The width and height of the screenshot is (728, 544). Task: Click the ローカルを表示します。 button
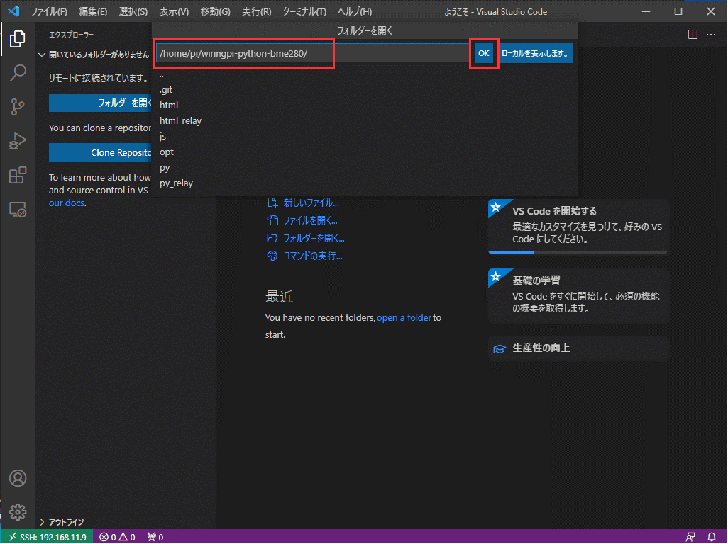coord(535,53)
